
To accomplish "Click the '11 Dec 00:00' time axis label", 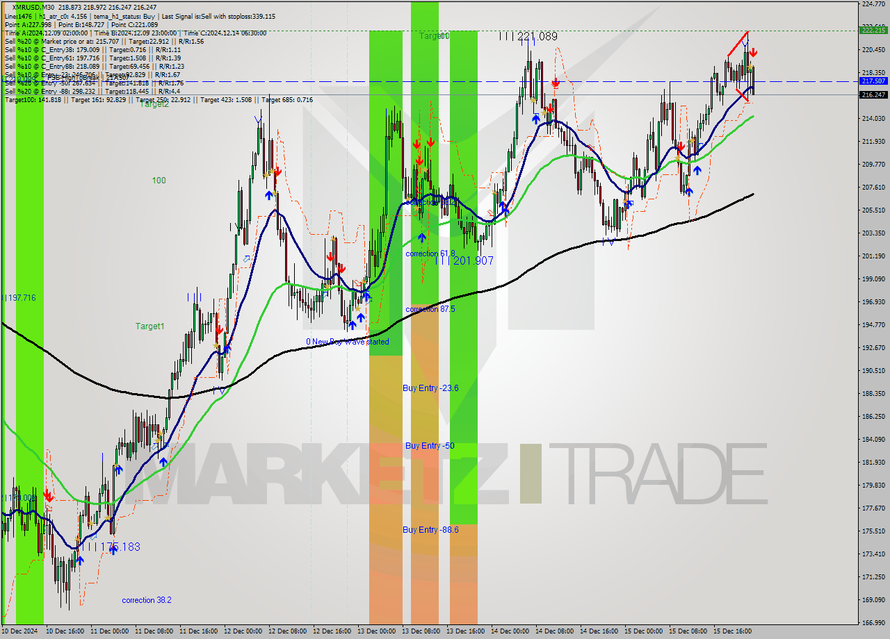I will (x=110, y=631).
